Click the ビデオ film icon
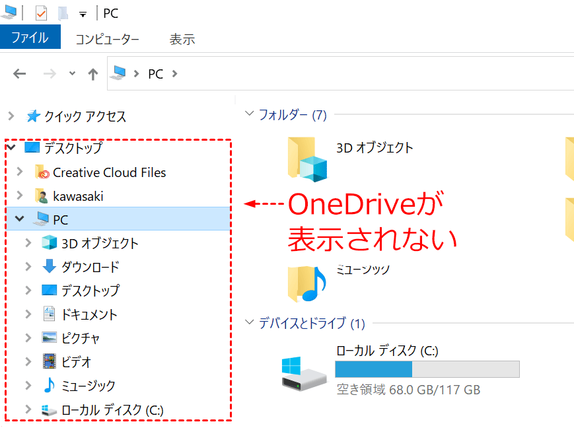The width and height of the screenshot is (574, 428). tap(49, 361)
